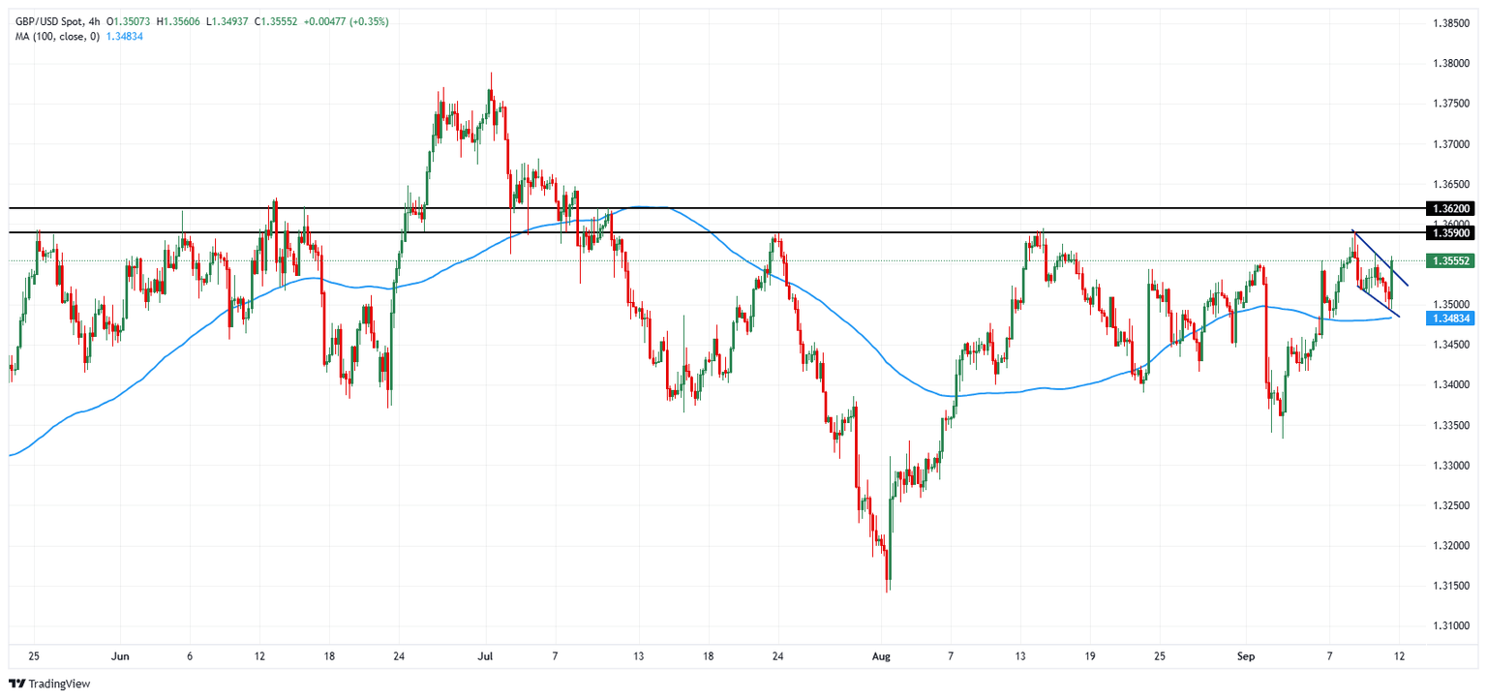Image resolution: width=1487 pixels, height=699 pixels.
Task: Open the green 1.35552 current price tag
Action: click(1451, 260)
